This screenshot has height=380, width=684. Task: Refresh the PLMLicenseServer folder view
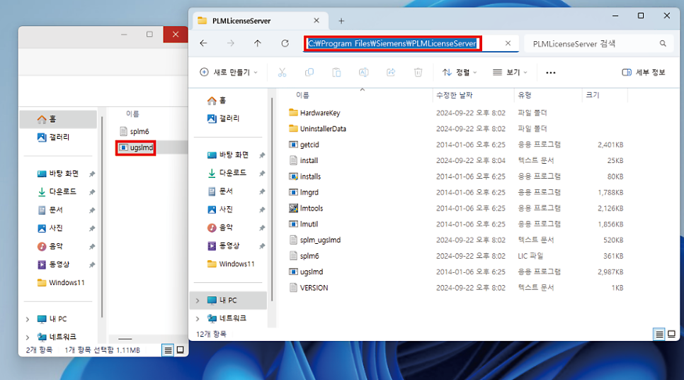pyautogui.click(x=285, y=43)
